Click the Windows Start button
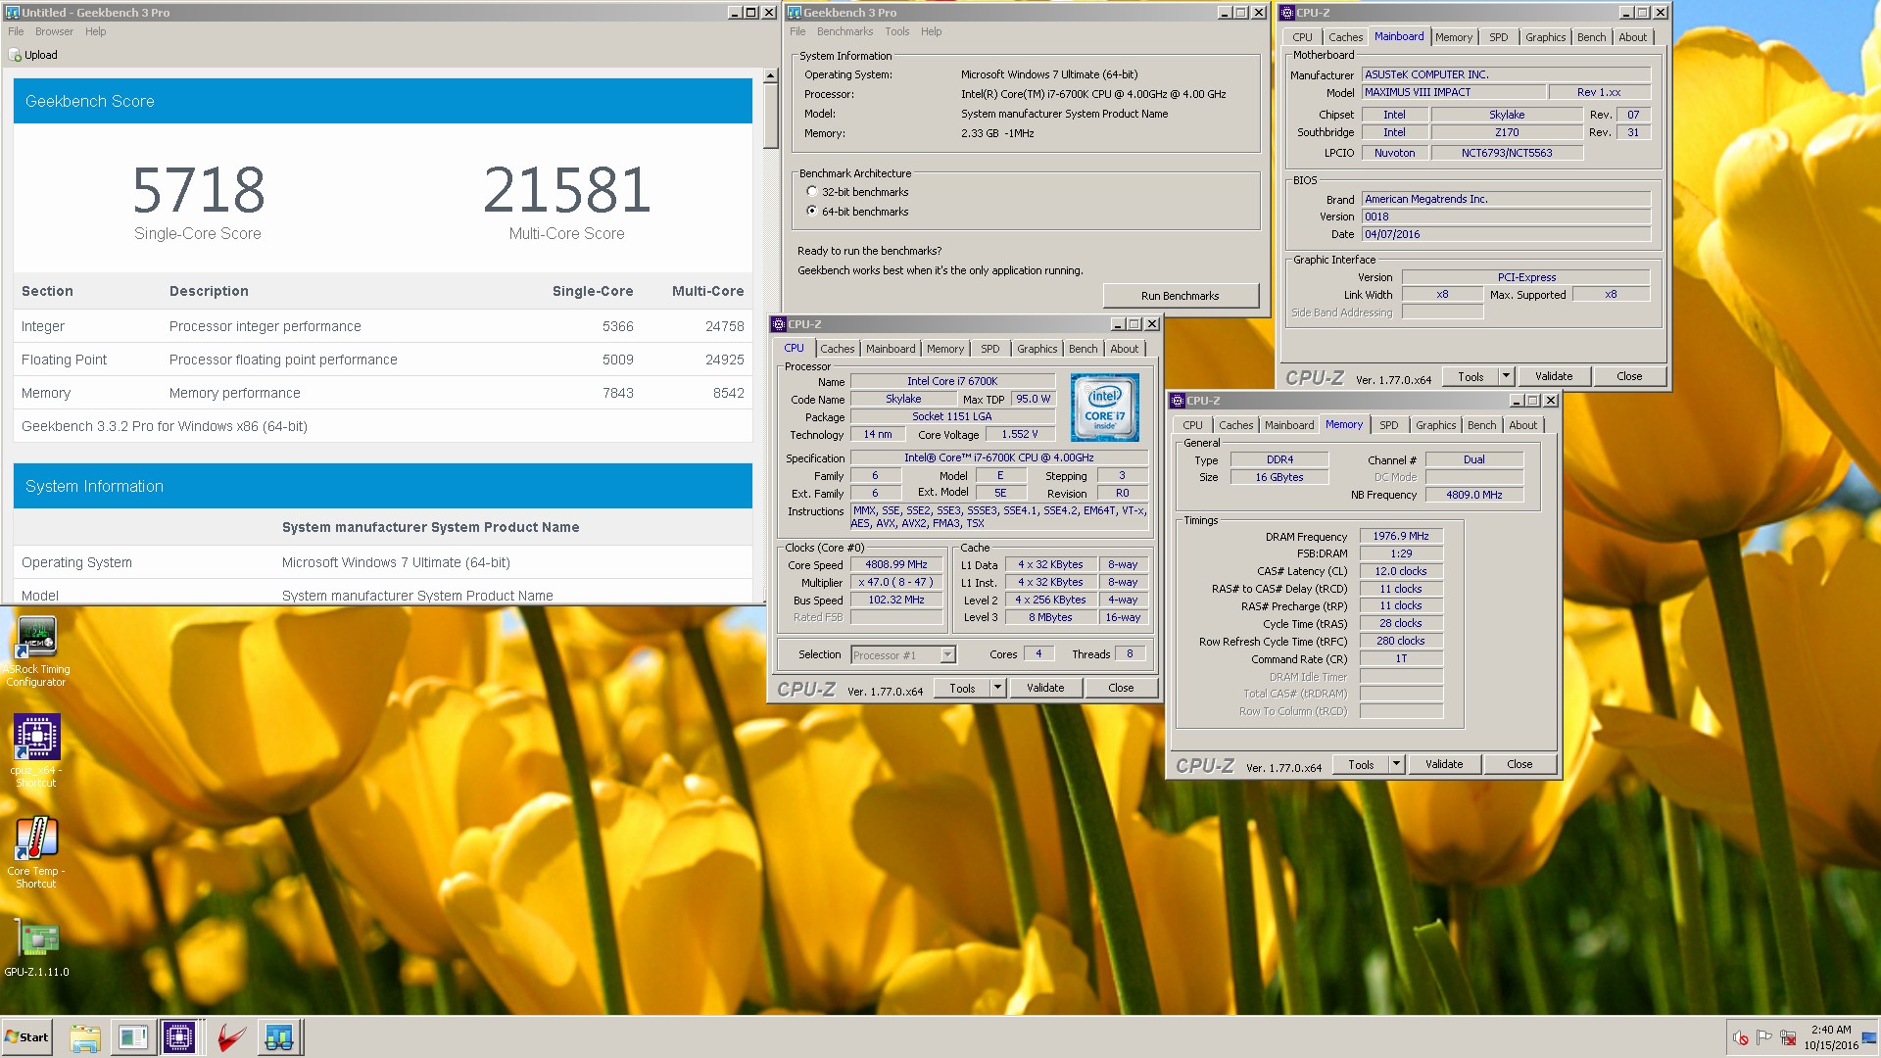 [26, 1037]
